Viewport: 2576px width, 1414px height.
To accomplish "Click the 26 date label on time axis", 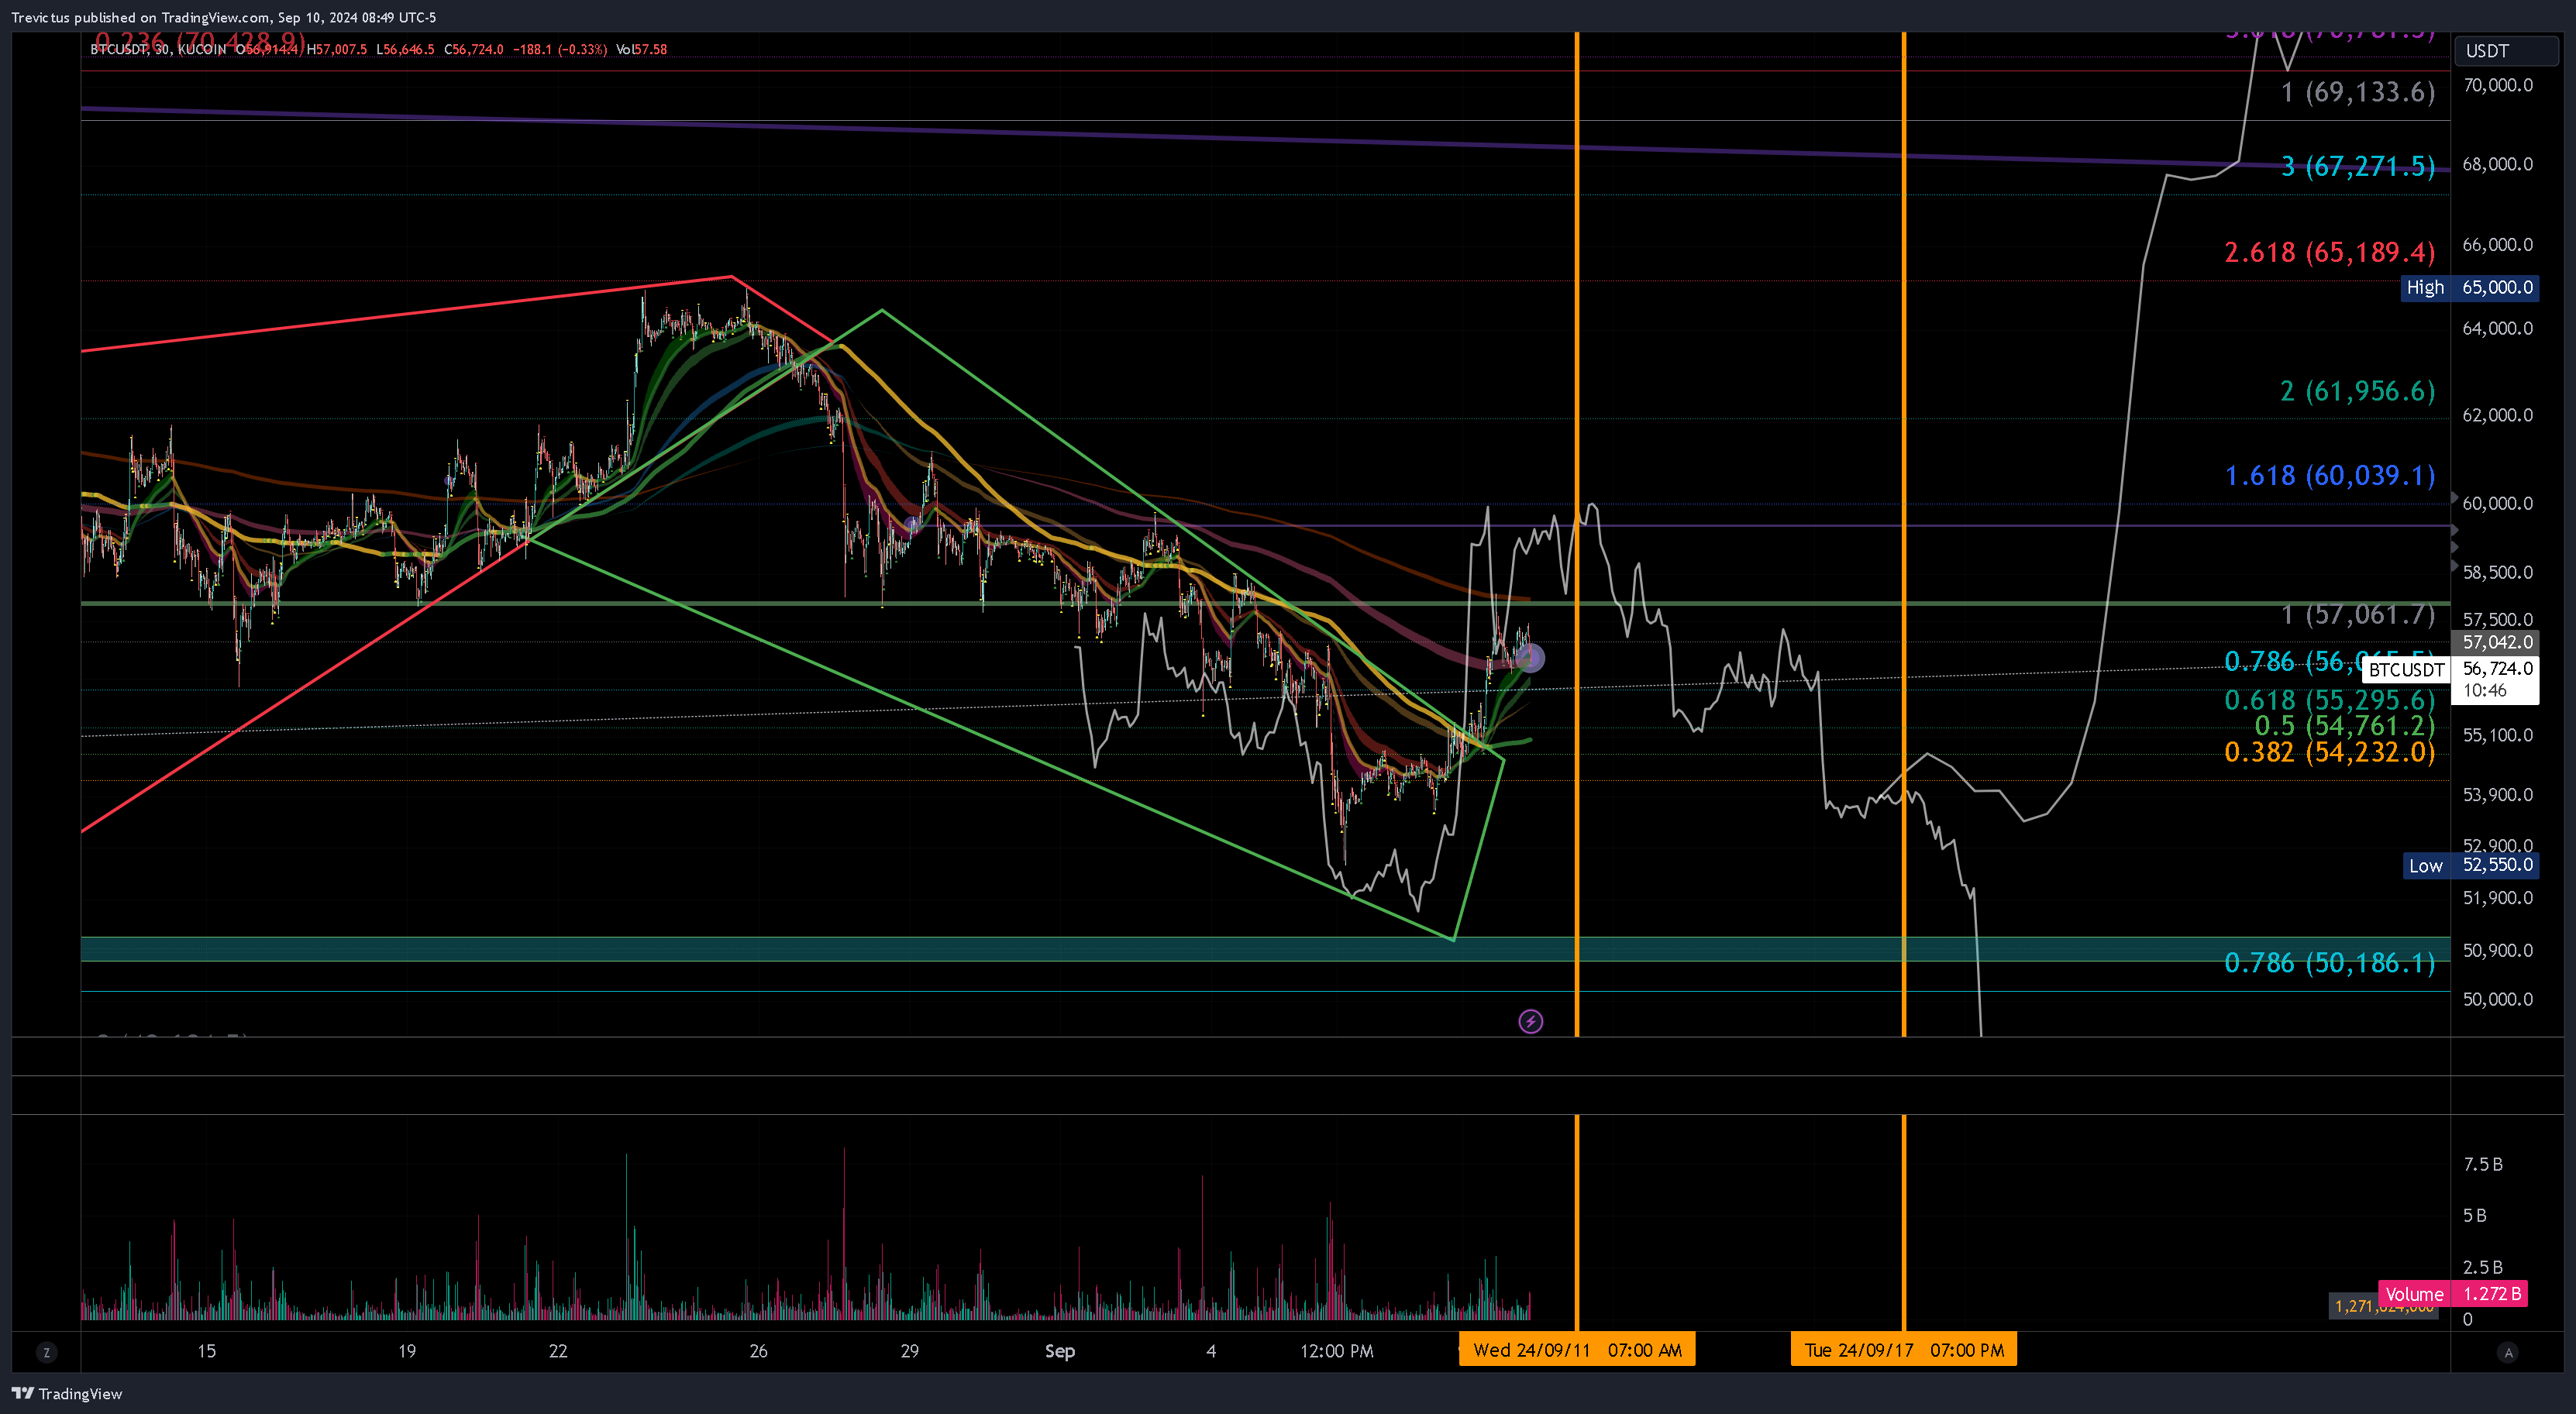I will pos(759,1351).
